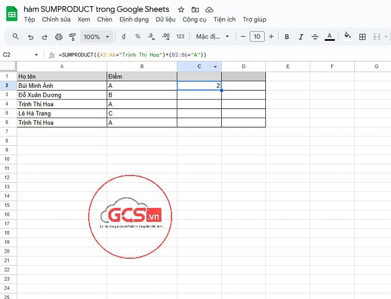Click the redo arrow icon
This screenshot has width=391, height=299.
(44, 37)
